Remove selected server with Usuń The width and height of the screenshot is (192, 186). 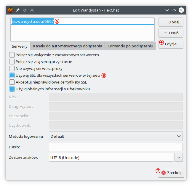pyautogui.click(x=171, y=33)
